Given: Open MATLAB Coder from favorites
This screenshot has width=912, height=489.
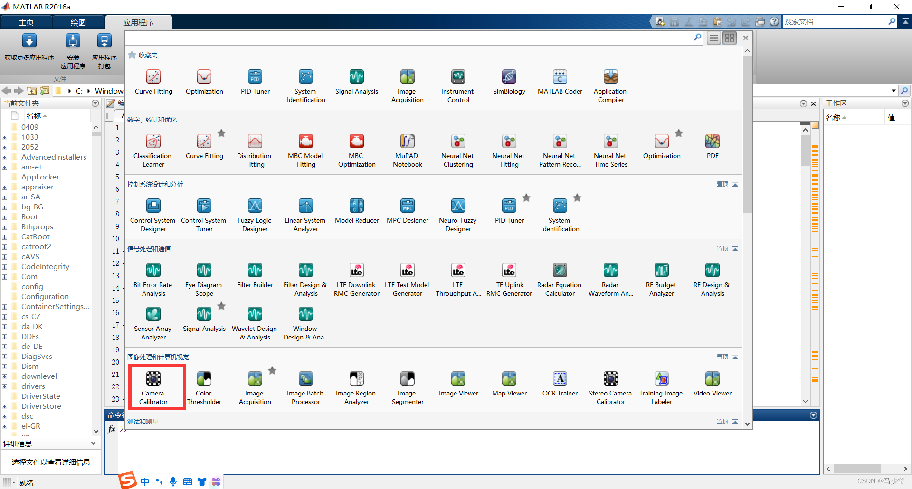Looking at the screenshot, I should (560, 82).
